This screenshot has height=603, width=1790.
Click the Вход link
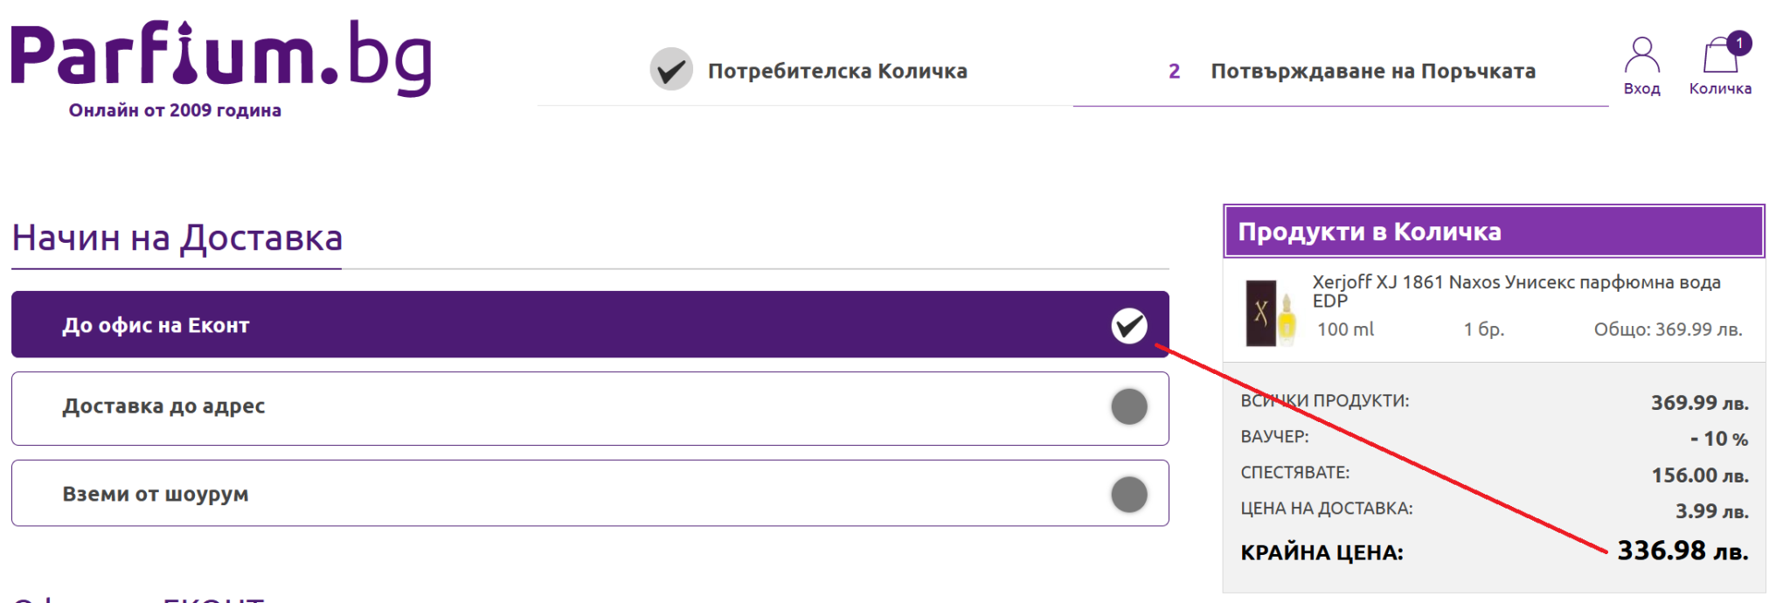click(1641, 89)
